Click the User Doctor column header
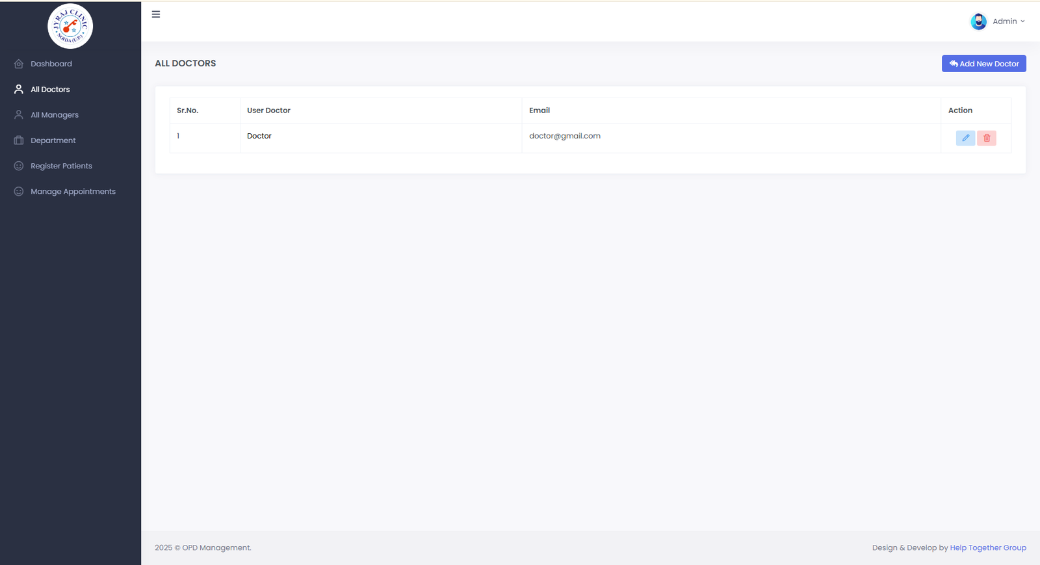Viewport: 1040px width, 565px height. click(x=381, y=111)
